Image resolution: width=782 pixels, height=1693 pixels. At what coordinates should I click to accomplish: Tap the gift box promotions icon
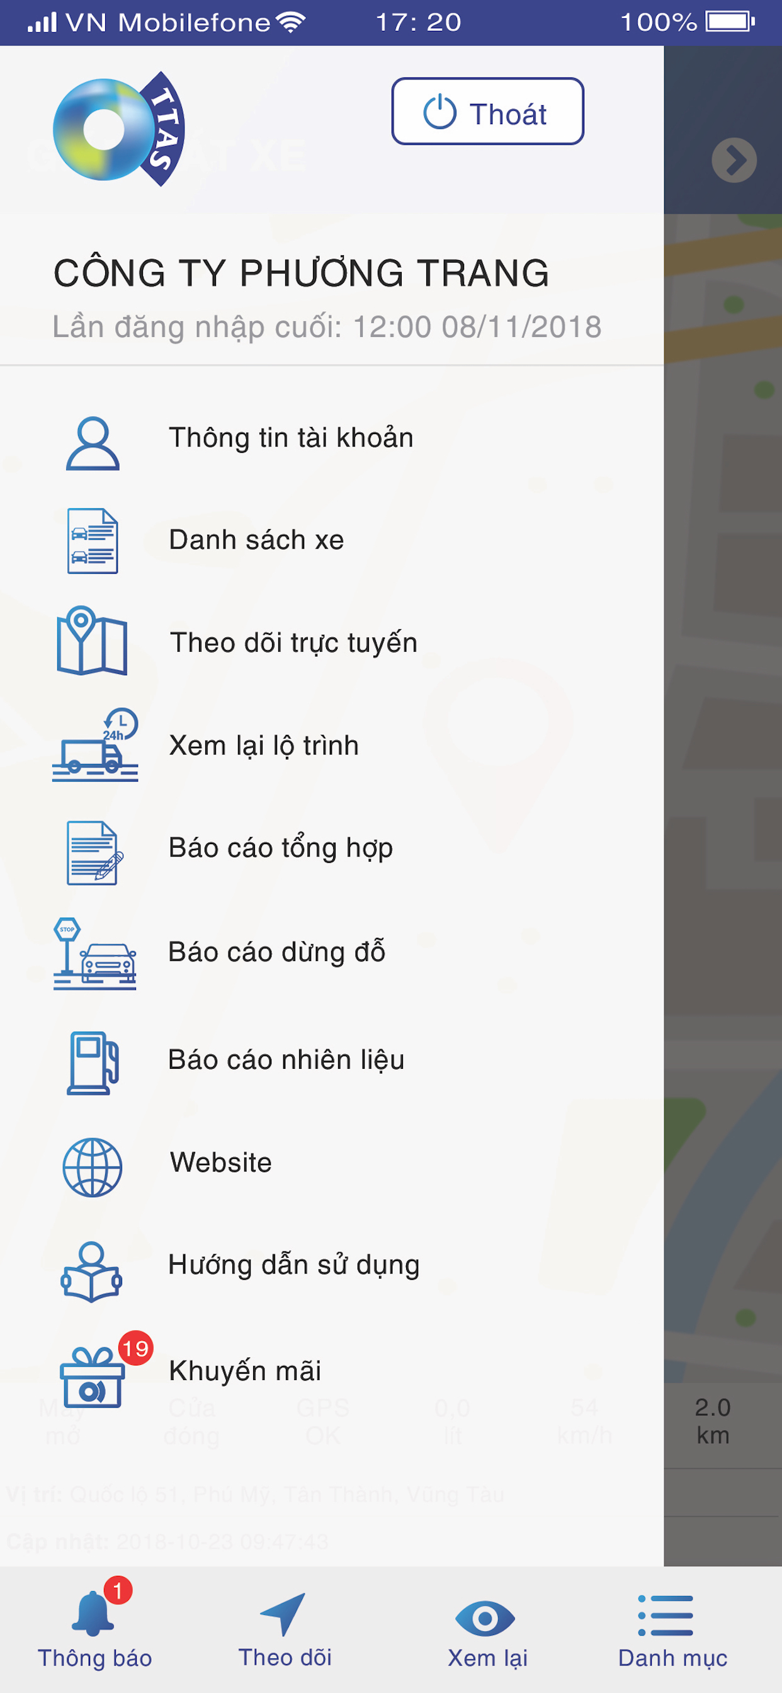(92, 1376)
